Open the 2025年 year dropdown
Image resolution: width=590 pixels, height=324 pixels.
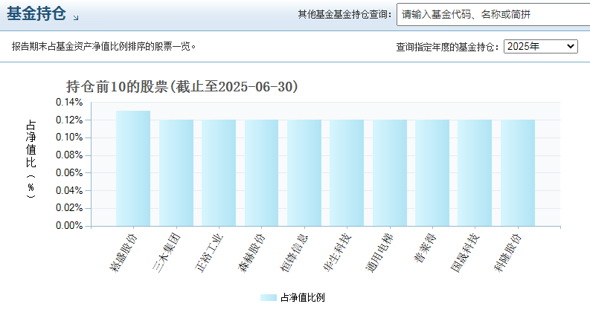(x=541, y=47)
